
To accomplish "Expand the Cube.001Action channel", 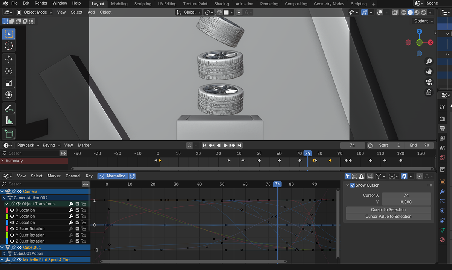I will coord(4,253).
